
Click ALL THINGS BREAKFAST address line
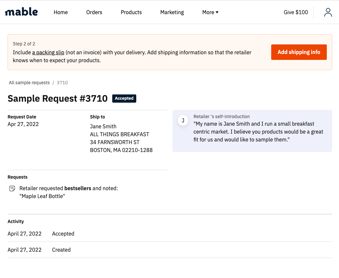coord(119,135)
